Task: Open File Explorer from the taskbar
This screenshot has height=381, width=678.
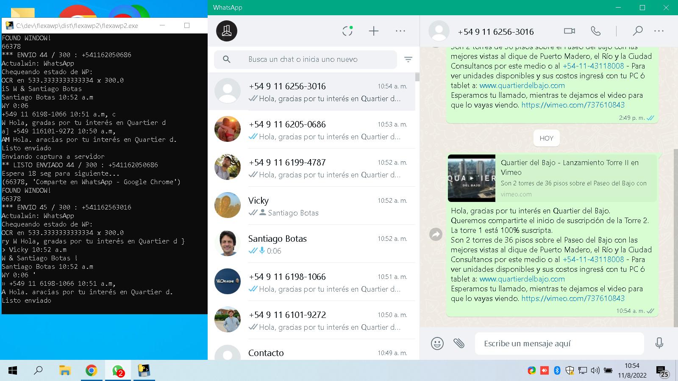Action: click(x=65, y=371)
